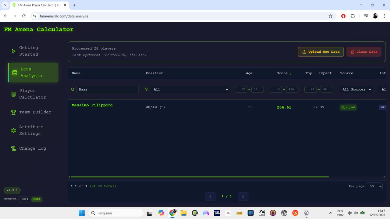390x219 pixels.
Task: Go to the next results page
Action: 243,196
